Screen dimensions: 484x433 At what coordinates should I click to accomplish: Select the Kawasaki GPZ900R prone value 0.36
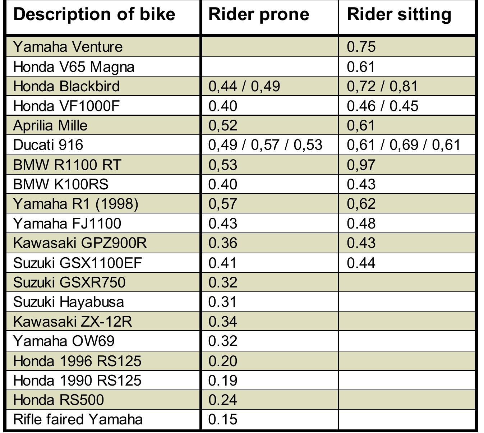(223, 243)
